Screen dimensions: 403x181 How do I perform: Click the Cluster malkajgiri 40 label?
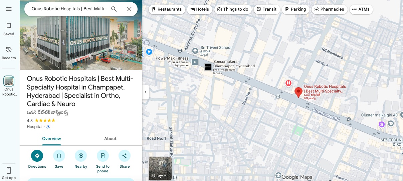point(379,115)
